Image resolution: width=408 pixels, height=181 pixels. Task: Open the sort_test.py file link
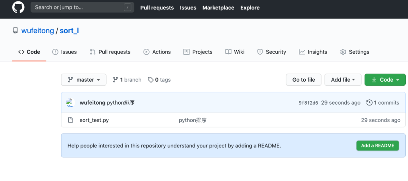pyautogui.click(x=94, y=120)
